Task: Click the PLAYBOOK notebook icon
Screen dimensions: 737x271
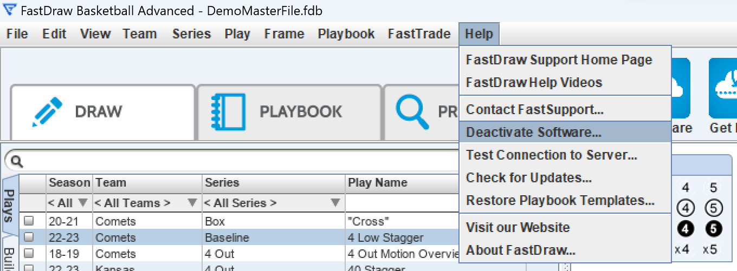Action: click(x=228, y=111)
